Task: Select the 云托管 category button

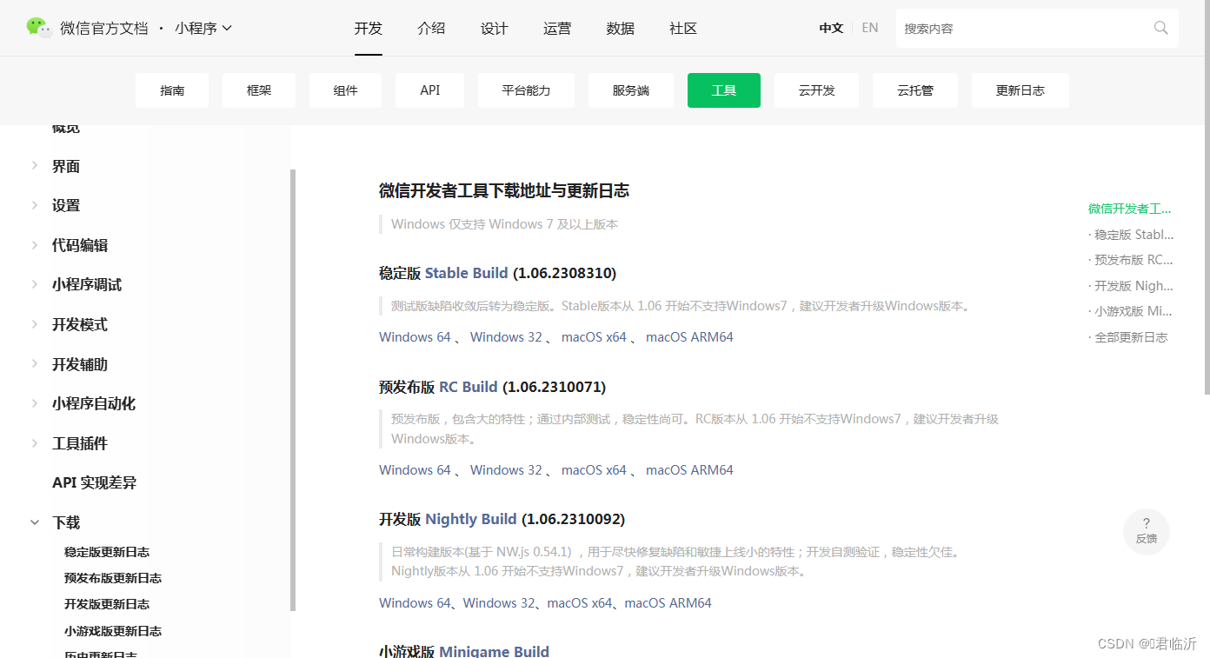Action: [x=915, y=90]
